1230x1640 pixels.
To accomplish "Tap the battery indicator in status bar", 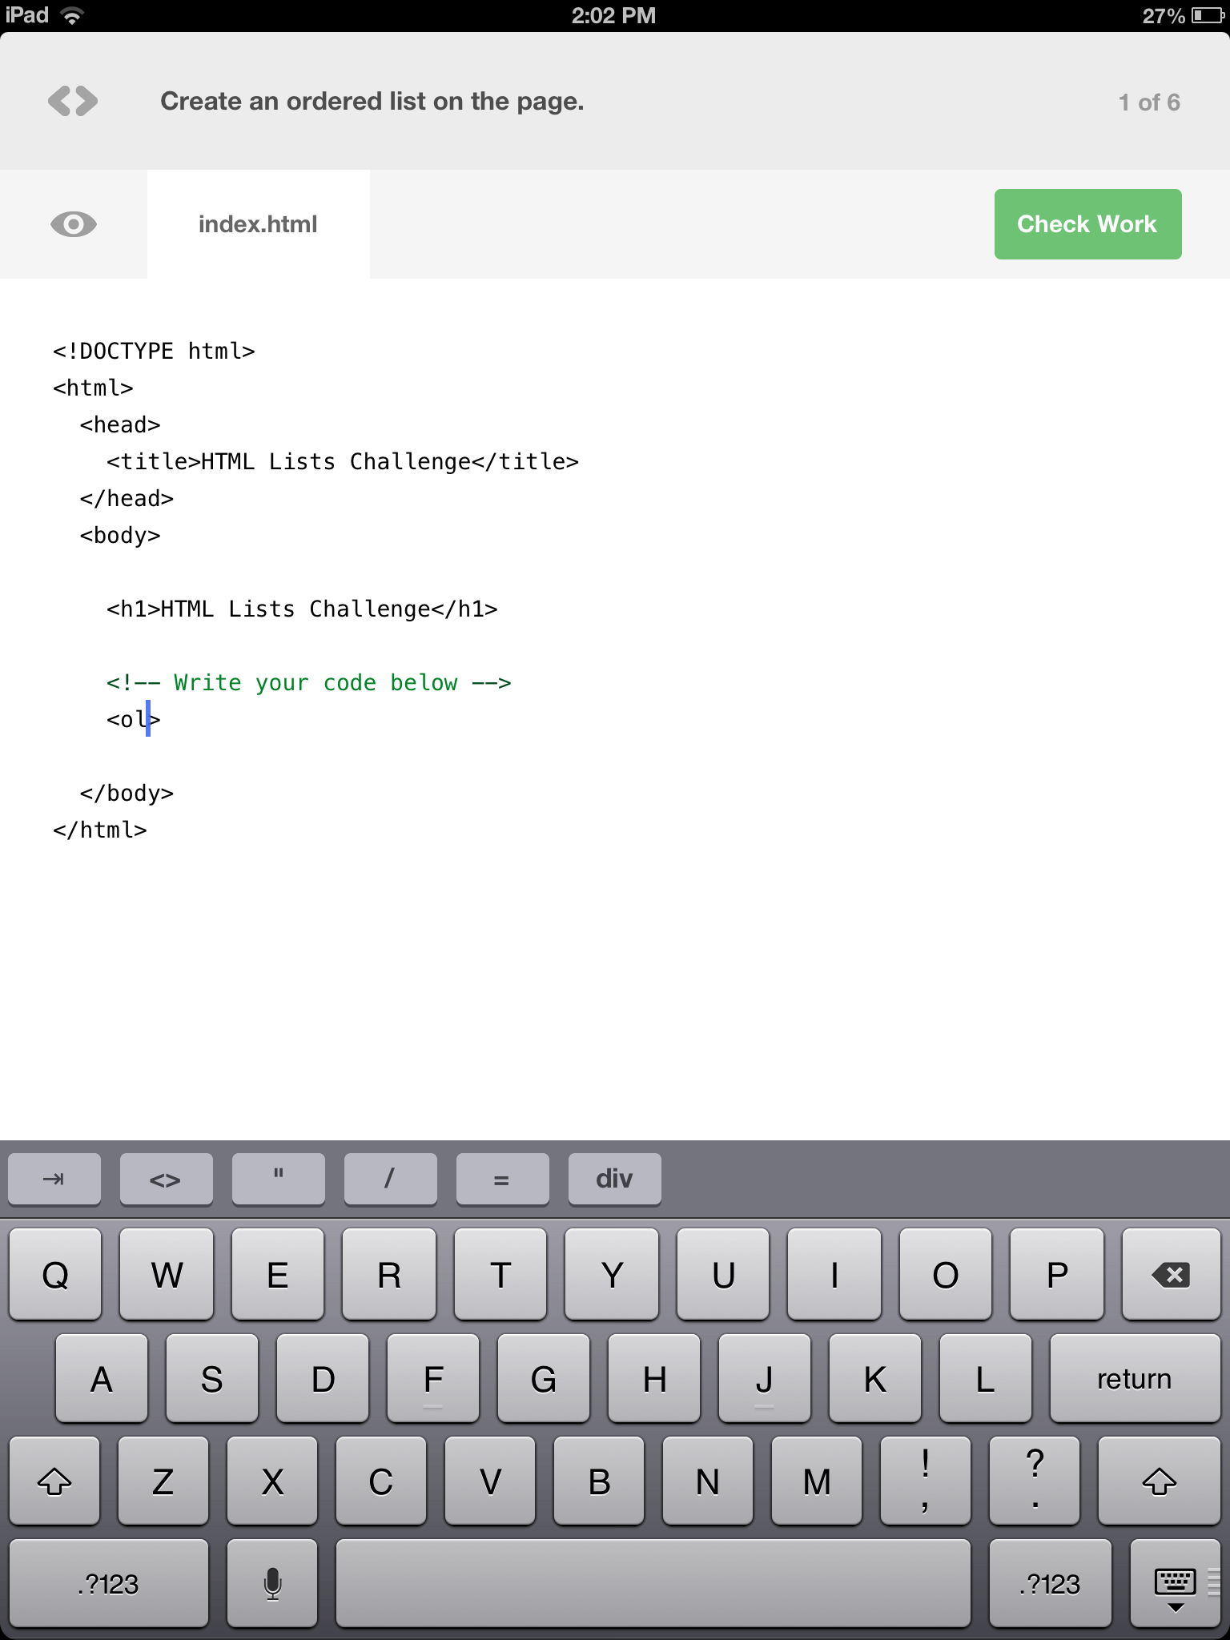I will click(x=1207, y=15).
